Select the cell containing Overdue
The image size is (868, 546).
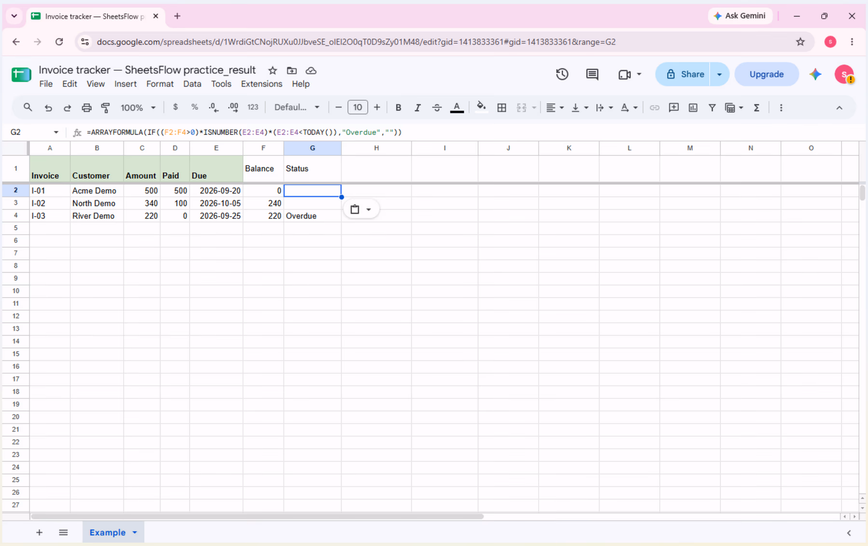pos(312,216)
